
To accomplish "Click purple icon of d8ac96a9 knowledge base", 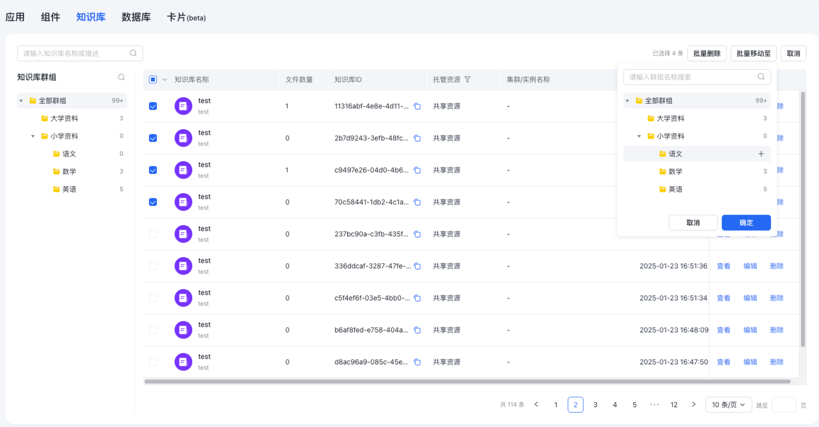I will pos(183,362).
